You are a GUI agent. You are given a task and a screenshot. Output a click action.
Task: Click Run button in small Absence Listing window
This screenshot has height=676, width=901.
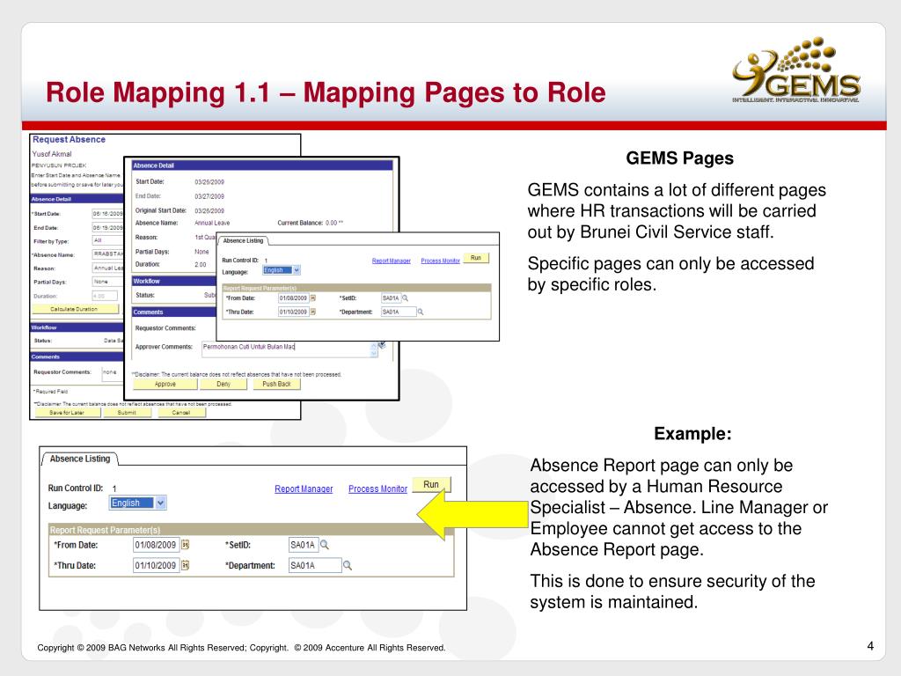point(476,258)
